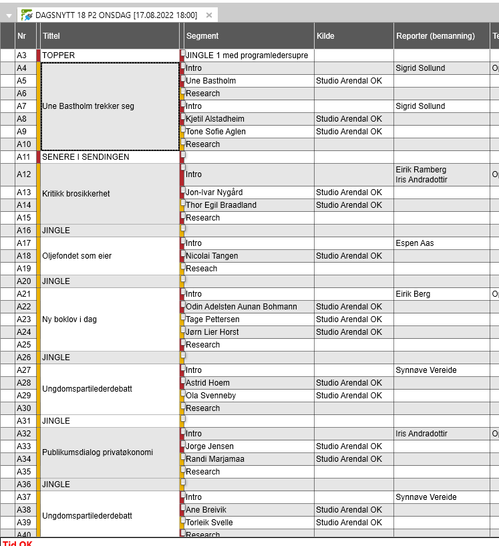Click the Eirik Berg reporter cell
The width and height of the screenshot is (499, 546).
[442, 294]
